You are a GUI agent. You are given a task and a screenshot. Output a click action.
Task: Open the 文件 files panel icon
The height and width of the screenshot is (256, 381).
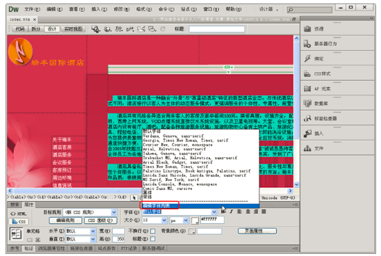(307, 148)
